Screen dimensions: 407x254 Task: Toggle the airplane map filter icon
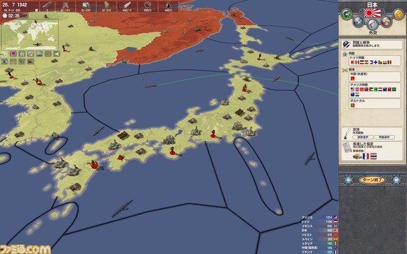(4, 53)
